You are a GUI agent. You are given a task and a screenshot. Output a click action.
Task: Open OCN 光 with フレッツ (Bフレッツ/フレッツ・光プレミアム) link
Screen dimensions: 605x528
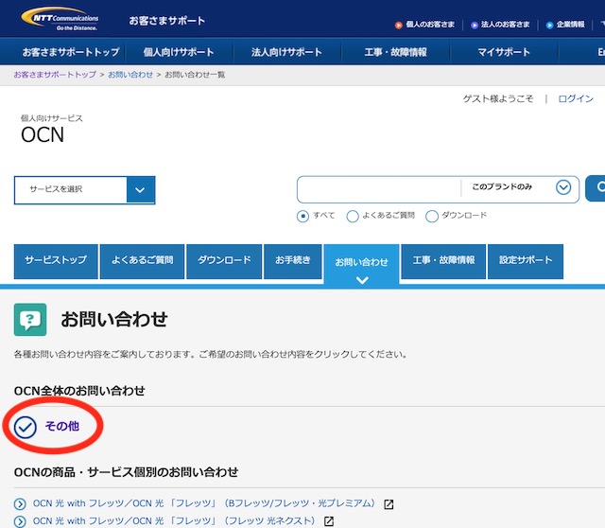pyautogui.click(x=204, y=503)
